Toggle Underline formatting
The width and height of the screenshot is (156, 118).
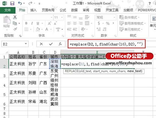click(x=38, y=23)
